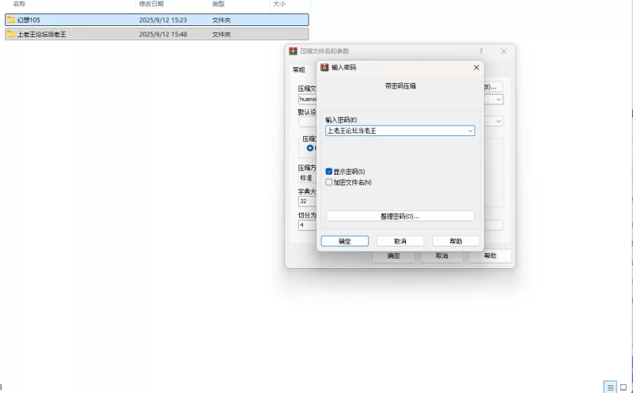Click 确定 in the 输入密码 dialog
The height and width of the screenshot is (393, 633).
click(345, 241)
